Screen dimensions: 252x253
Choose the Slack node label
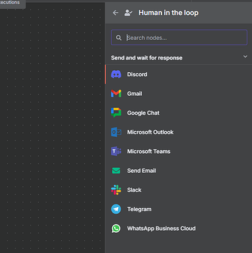[x=134, y=190]
